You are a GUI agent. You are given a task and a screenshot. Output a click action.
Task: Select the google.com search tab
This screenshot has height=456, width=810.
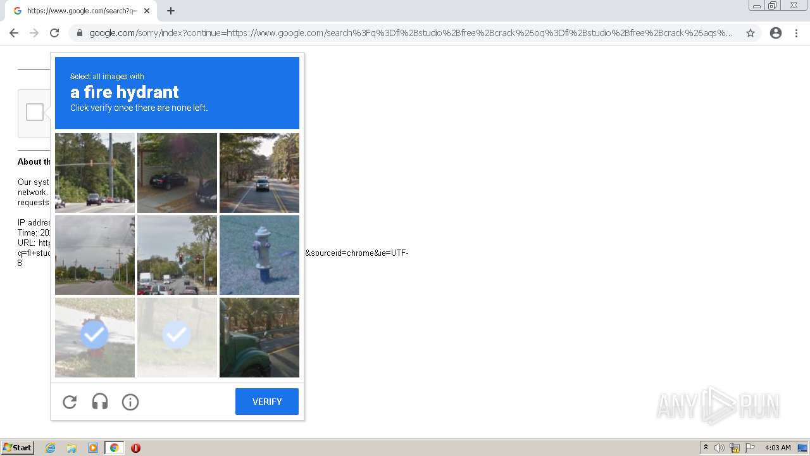coord(81,11)
